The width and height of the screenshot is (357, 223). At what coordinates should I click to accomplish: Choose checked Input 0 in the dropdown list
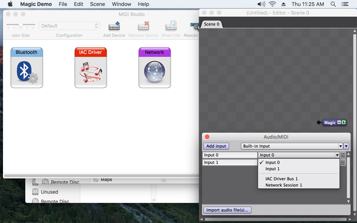coord(299,162)
